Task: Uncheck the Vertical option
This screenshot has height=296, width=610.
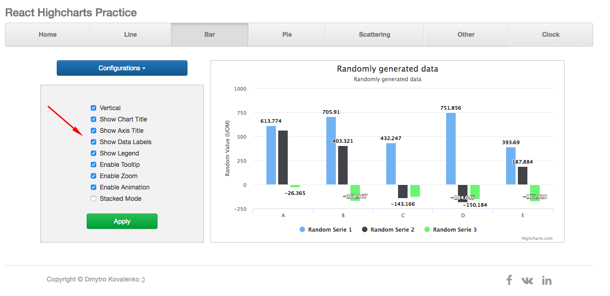Action: [x=93, y=108]
